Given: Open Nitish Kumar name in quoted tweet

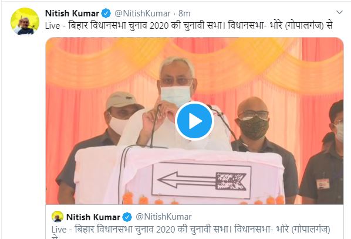Looking at the screenshot, I should click(93, 217).
